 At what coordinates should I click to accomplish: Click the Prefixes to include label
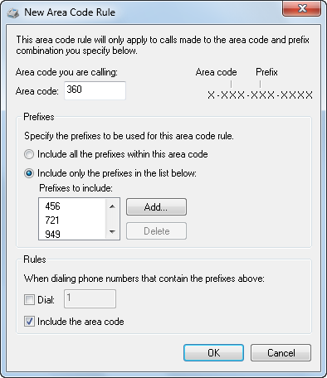click(x=76, y=188)
